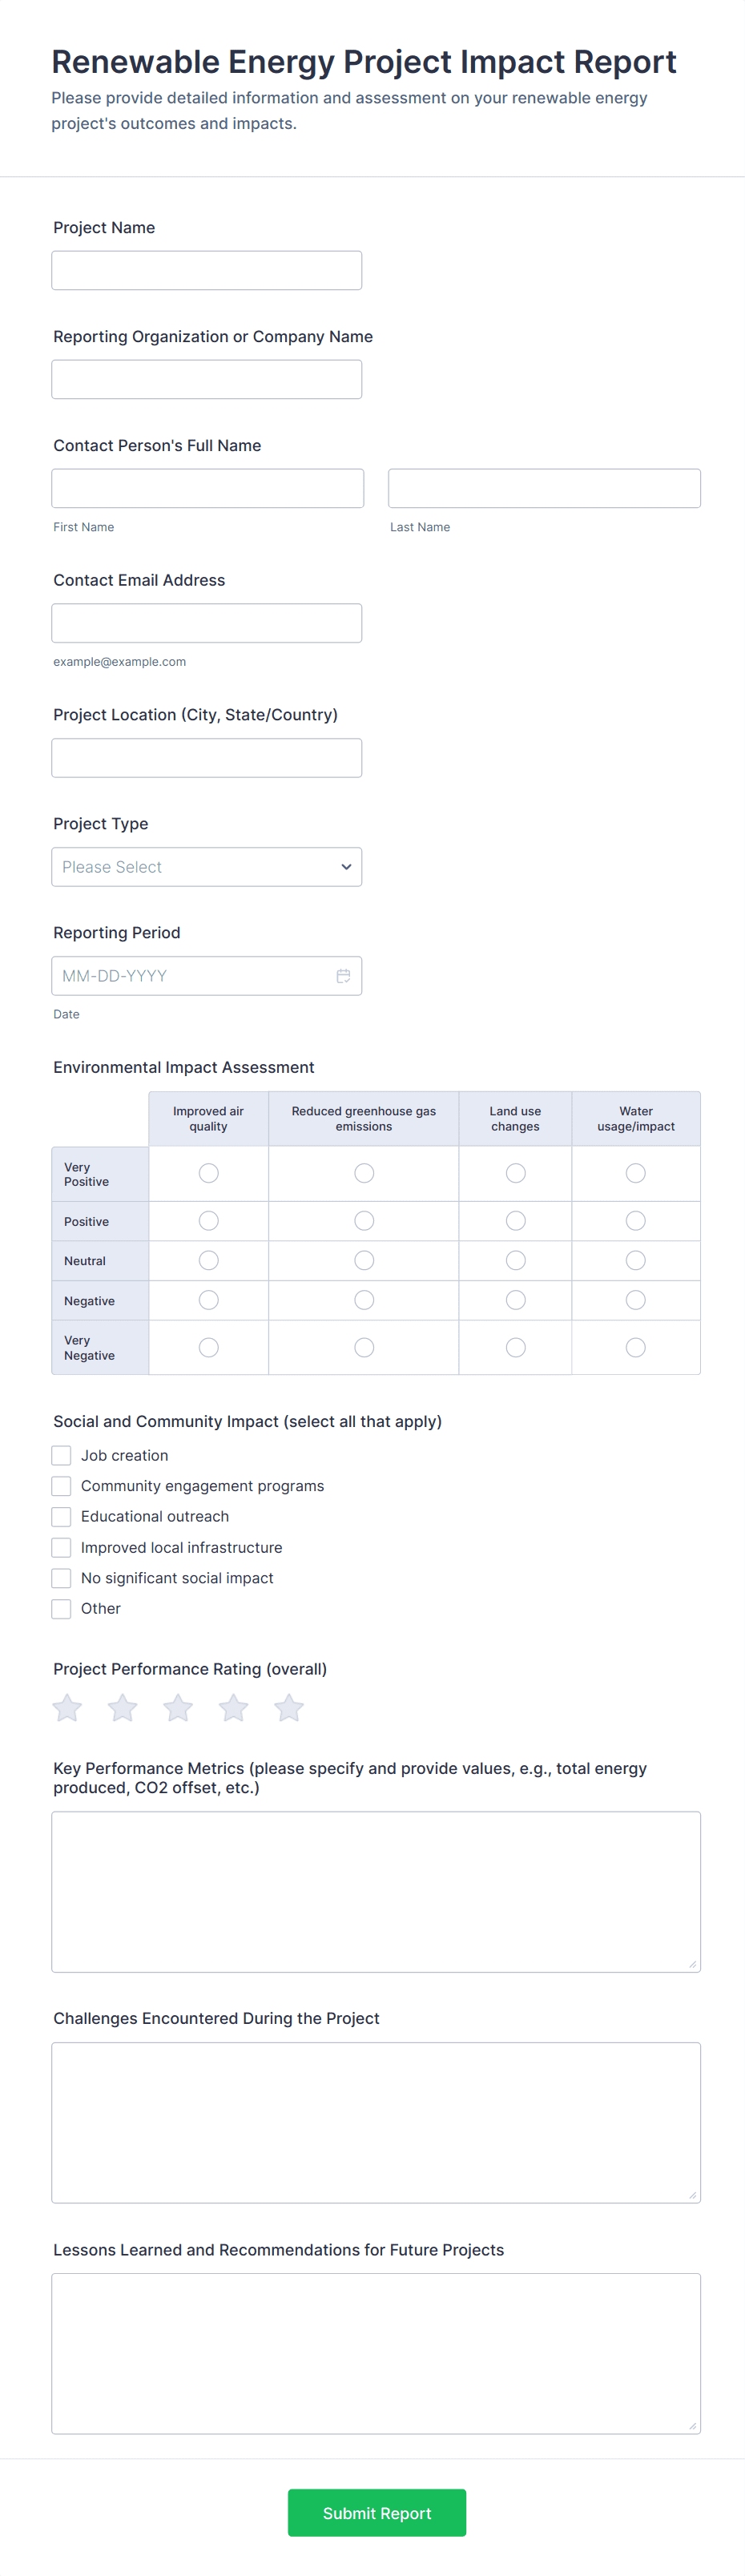Click into Key Performance Metrics text area
This screenshot has width=745, height=2576.
point(376,1891)
